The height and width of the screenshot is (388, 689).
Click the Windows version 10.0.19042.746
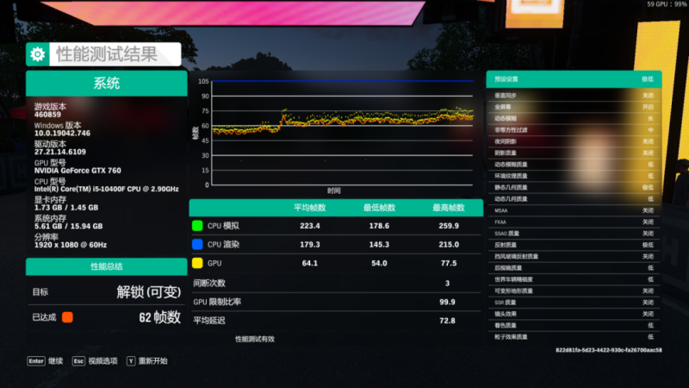point(62,134)
